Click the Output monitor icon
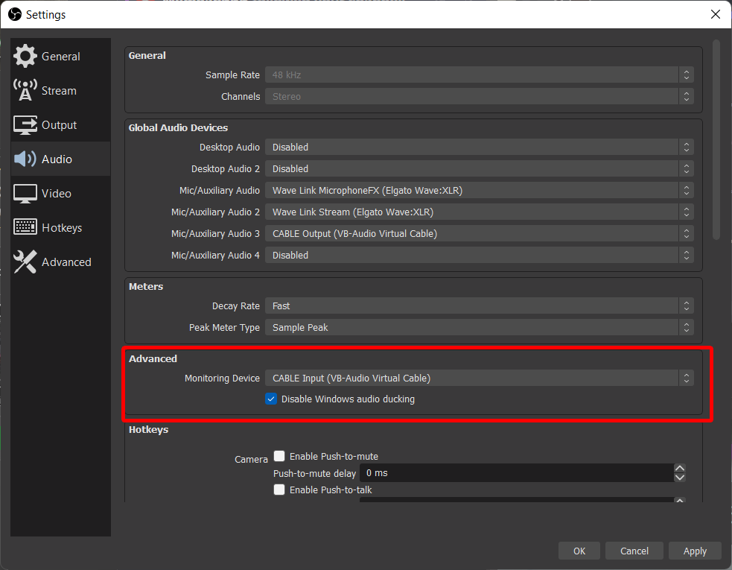This screenshot has width=732, height=570. [x=25, y=124]
